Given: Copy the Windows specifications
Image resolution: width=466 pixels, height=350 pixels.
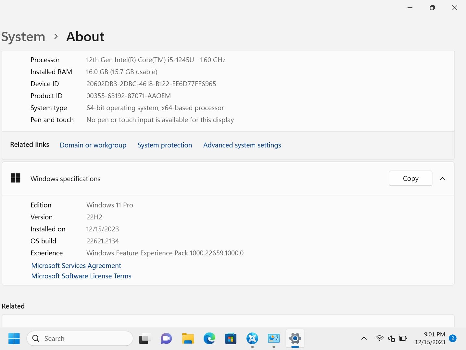Looking at the screenshot, I should point(410,178).
